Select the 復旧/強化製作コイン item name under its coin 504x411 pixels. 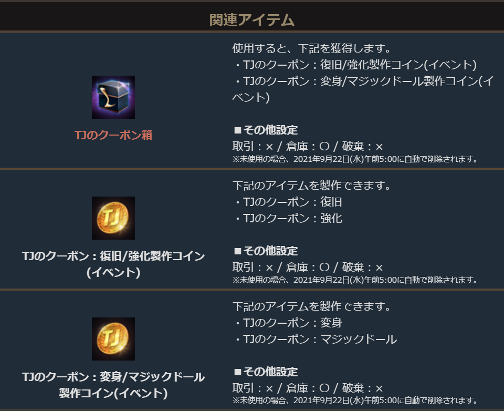click(x=113, y=264)
